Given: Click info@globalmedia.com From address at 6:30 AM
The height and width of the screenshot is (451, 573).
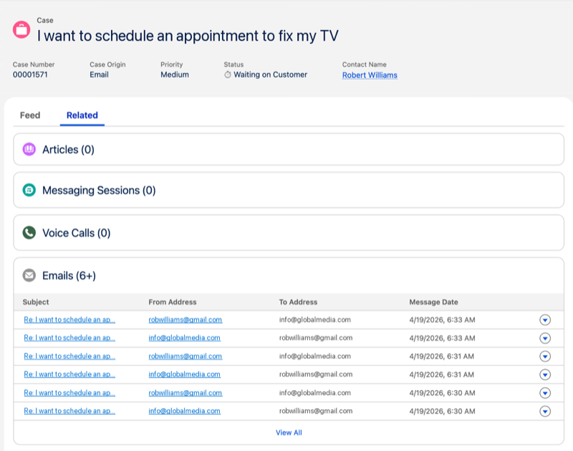Looking at the screenshot, I should click(185, 411).
